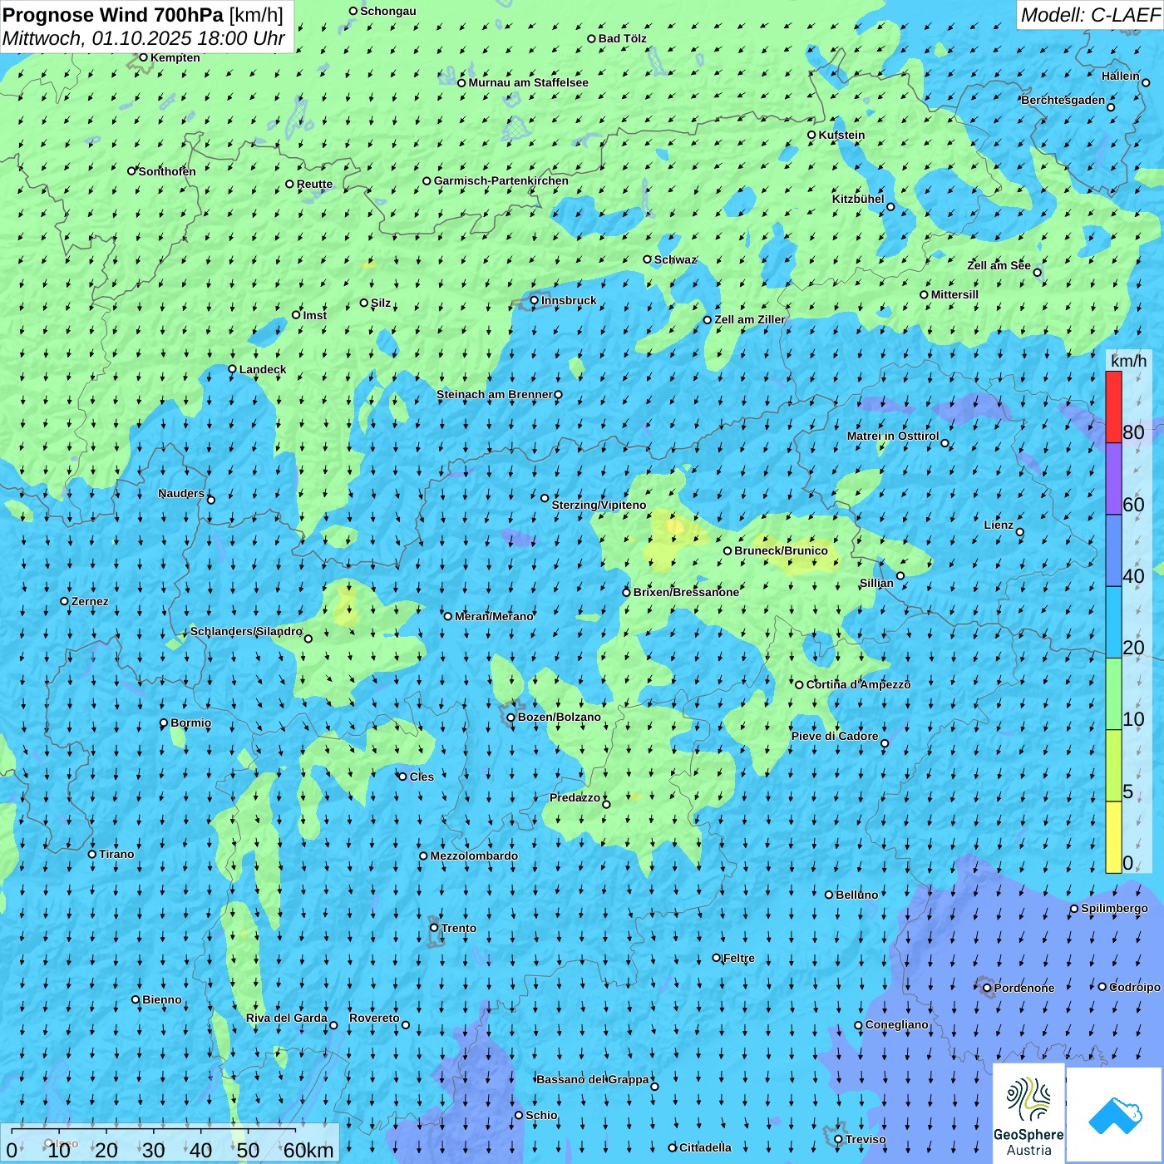This screenshot has width=1164, height=1164.
Task: Click the 'km/h' legend heading
Action: (x=1128, y=361)
